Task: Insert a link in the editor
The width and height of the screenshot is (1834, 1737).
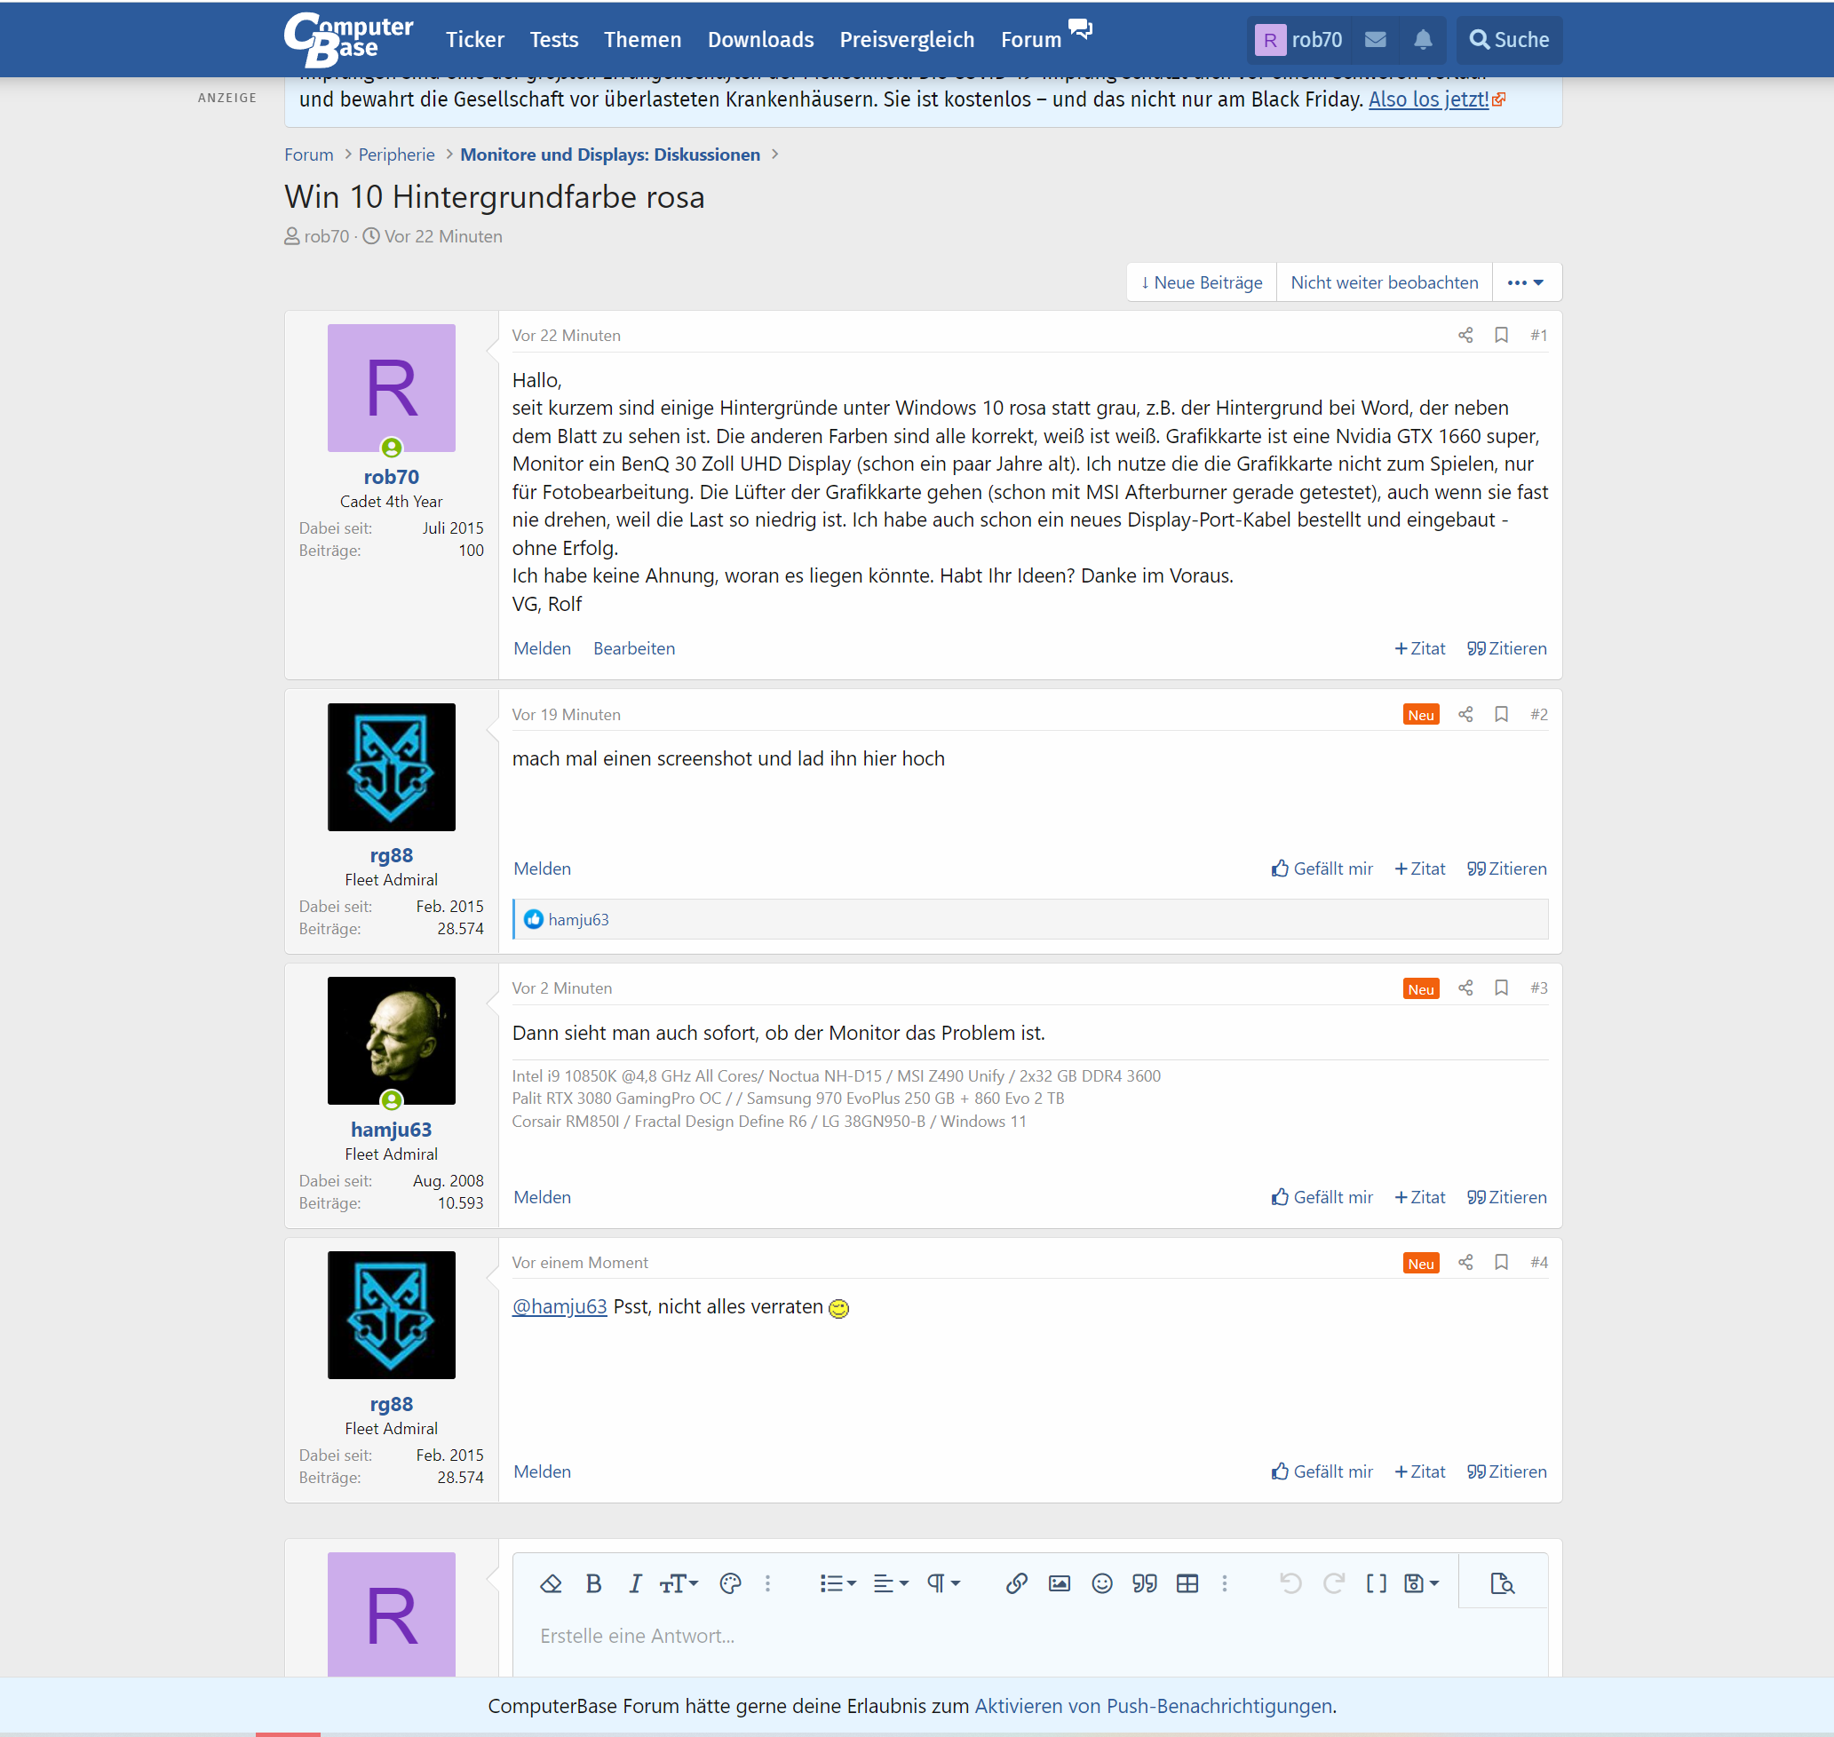Action: tap(1016, 1583)
